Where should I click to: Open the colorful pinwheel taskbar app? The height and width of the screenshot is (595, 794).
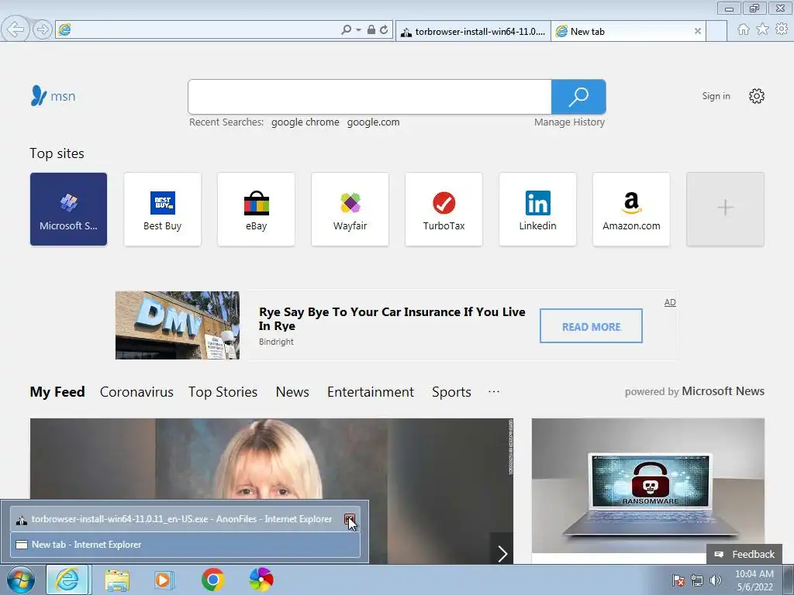261,580
